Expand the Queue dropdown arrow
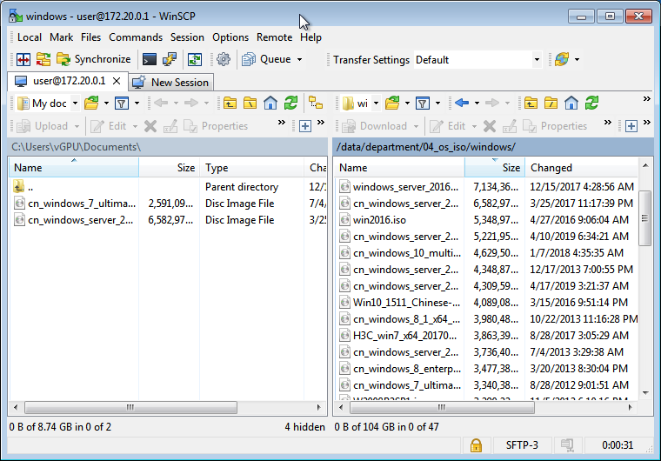661x461 pixels. 300,59
